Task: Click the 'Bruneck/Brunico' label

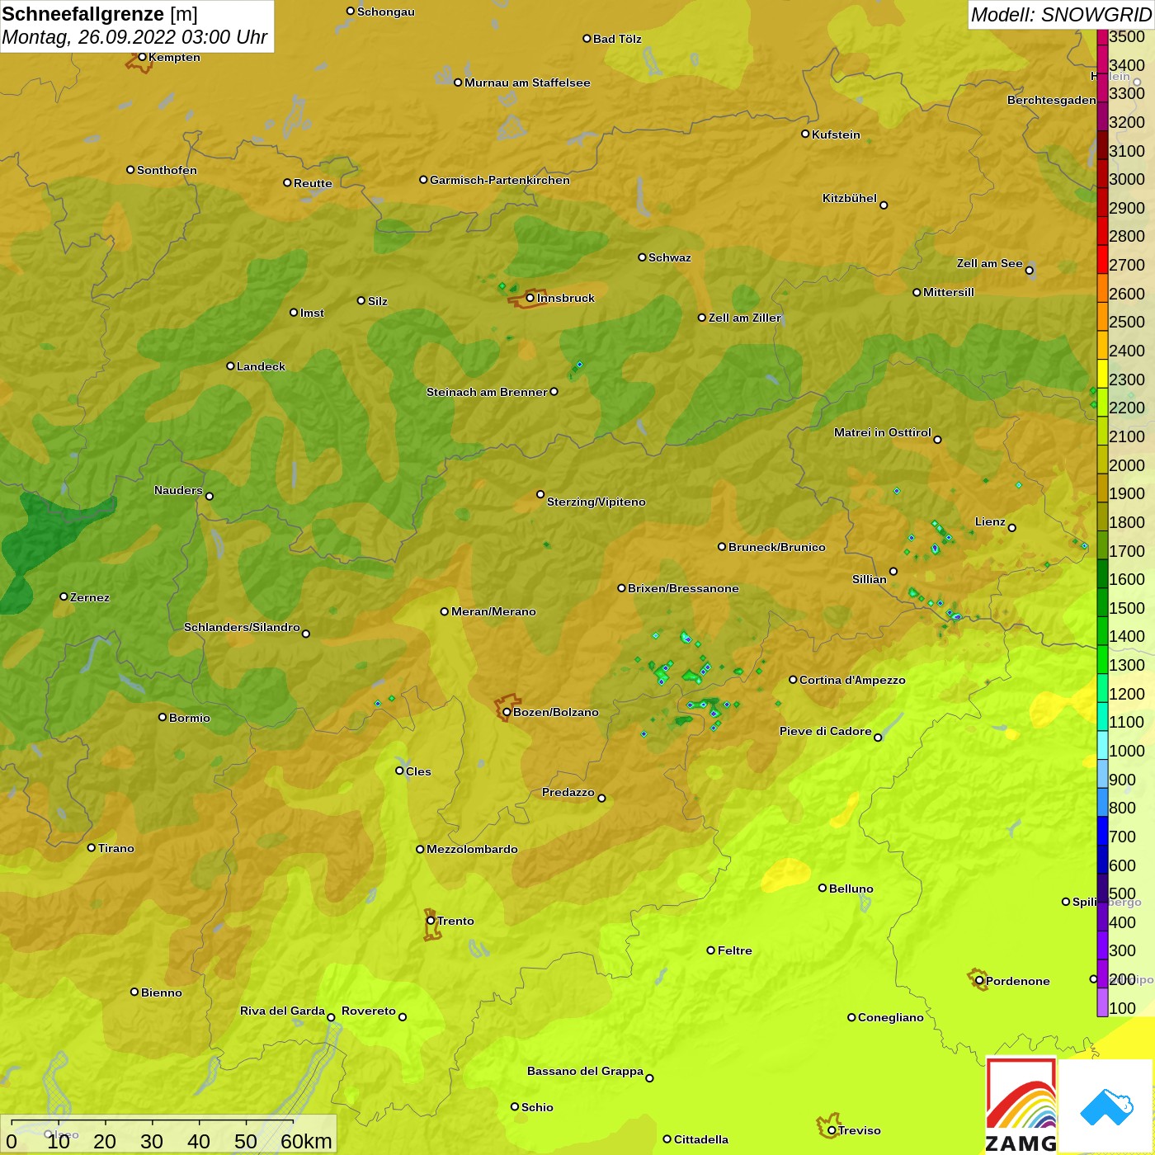Action: 777,547
